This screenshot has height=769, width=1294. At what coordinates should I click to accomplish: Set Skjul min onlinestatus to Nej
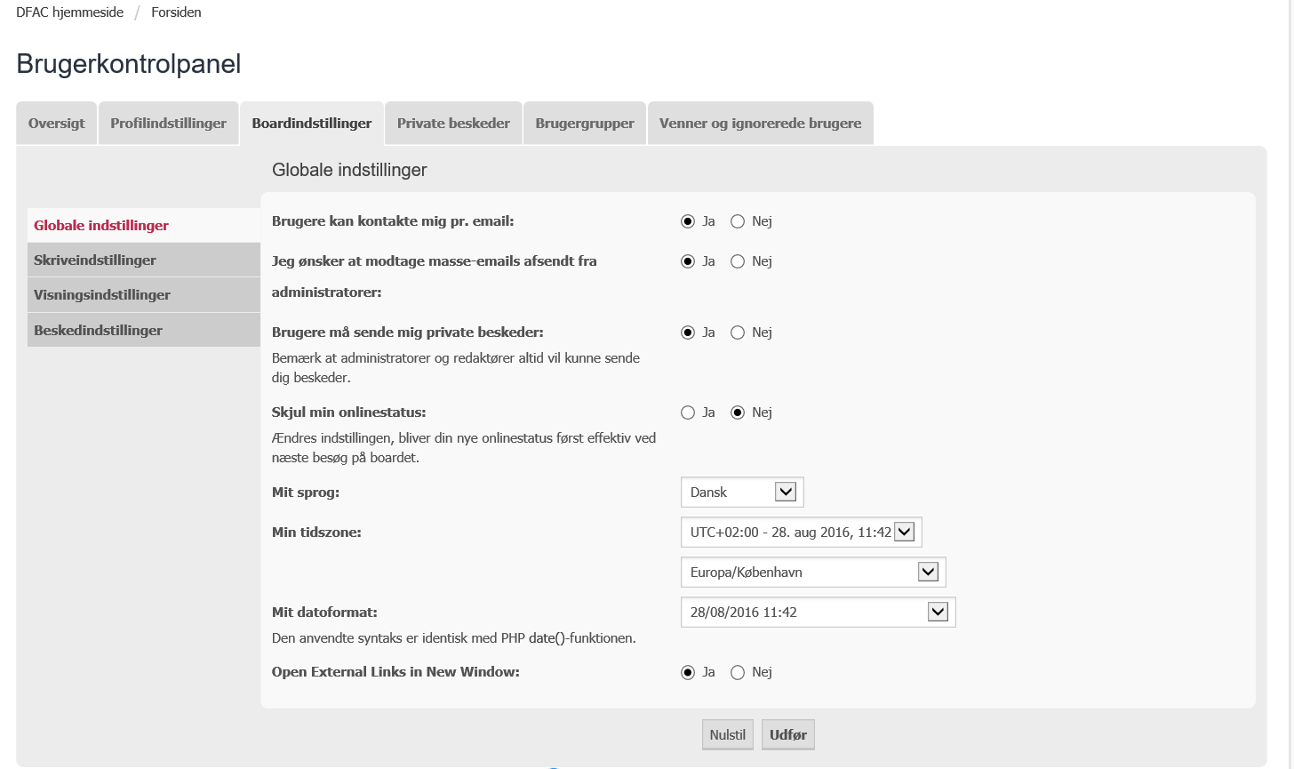tap(738, 413)
